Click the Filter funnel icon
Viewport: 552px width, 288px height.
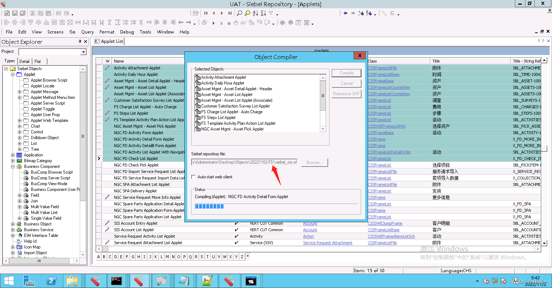point(271,13)
